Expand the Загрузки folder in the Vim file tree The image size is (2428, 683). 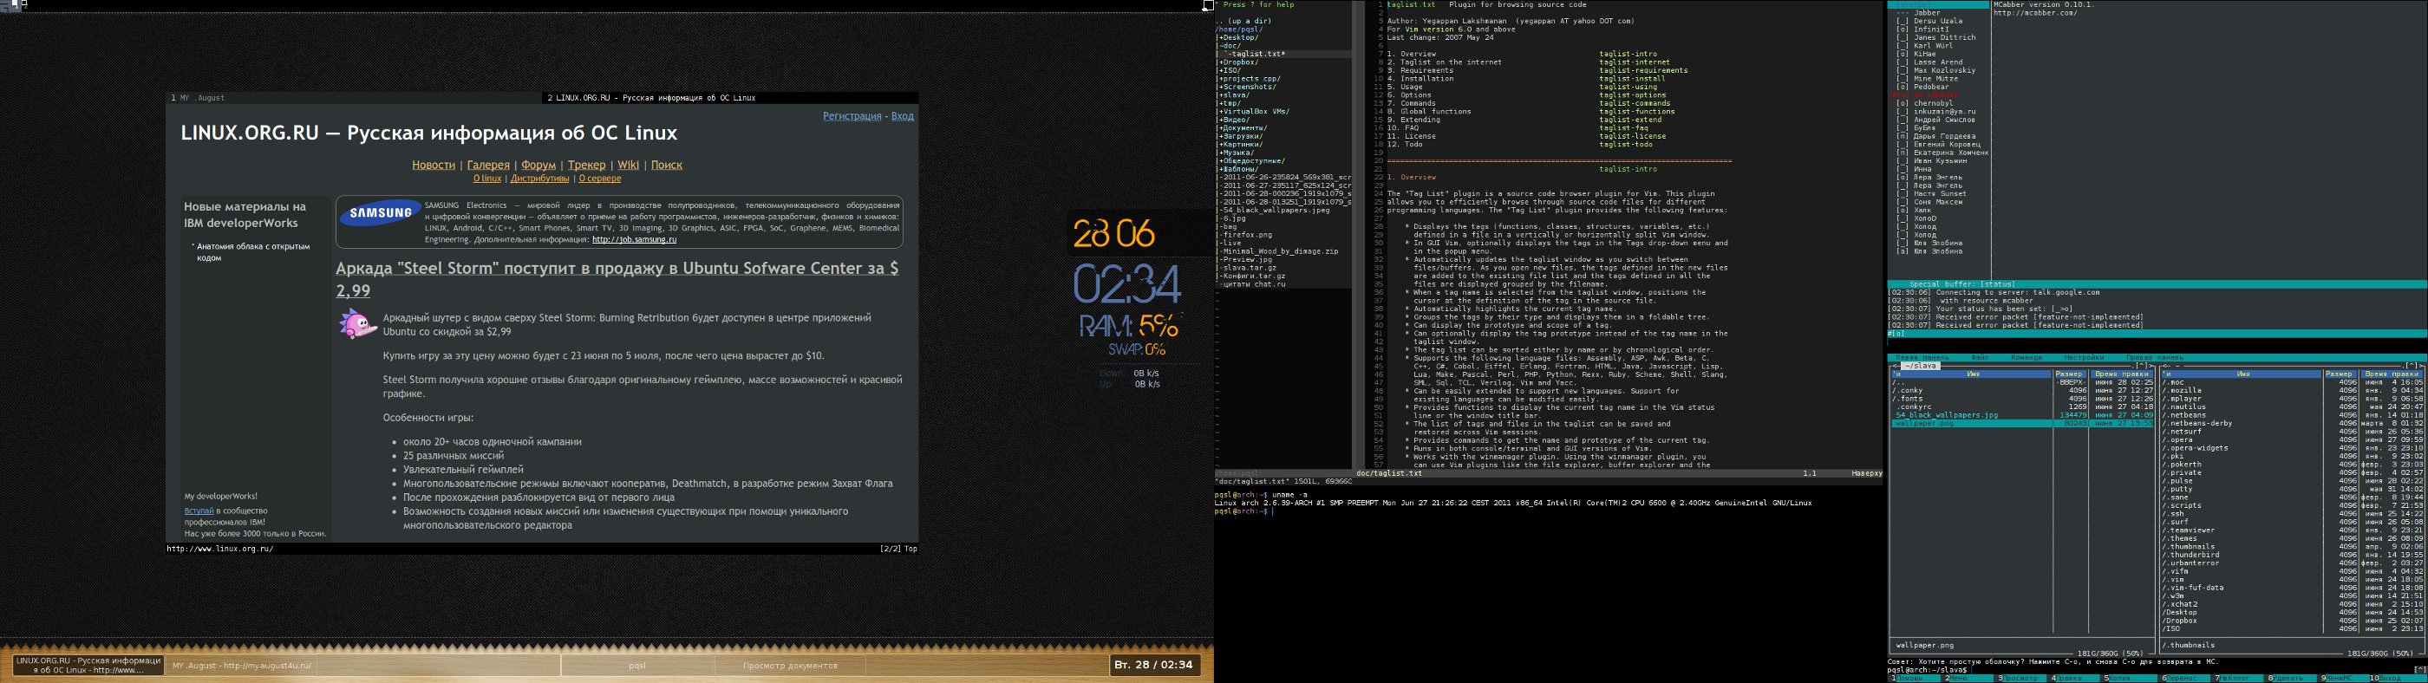pyautogui.click(x=1240, y=137)
